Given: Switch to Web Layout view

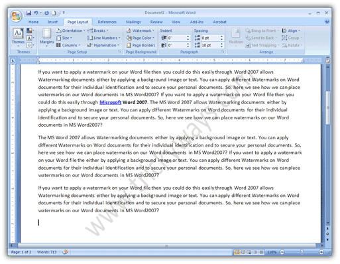Looking at the screenshot, I should point(249,252).
